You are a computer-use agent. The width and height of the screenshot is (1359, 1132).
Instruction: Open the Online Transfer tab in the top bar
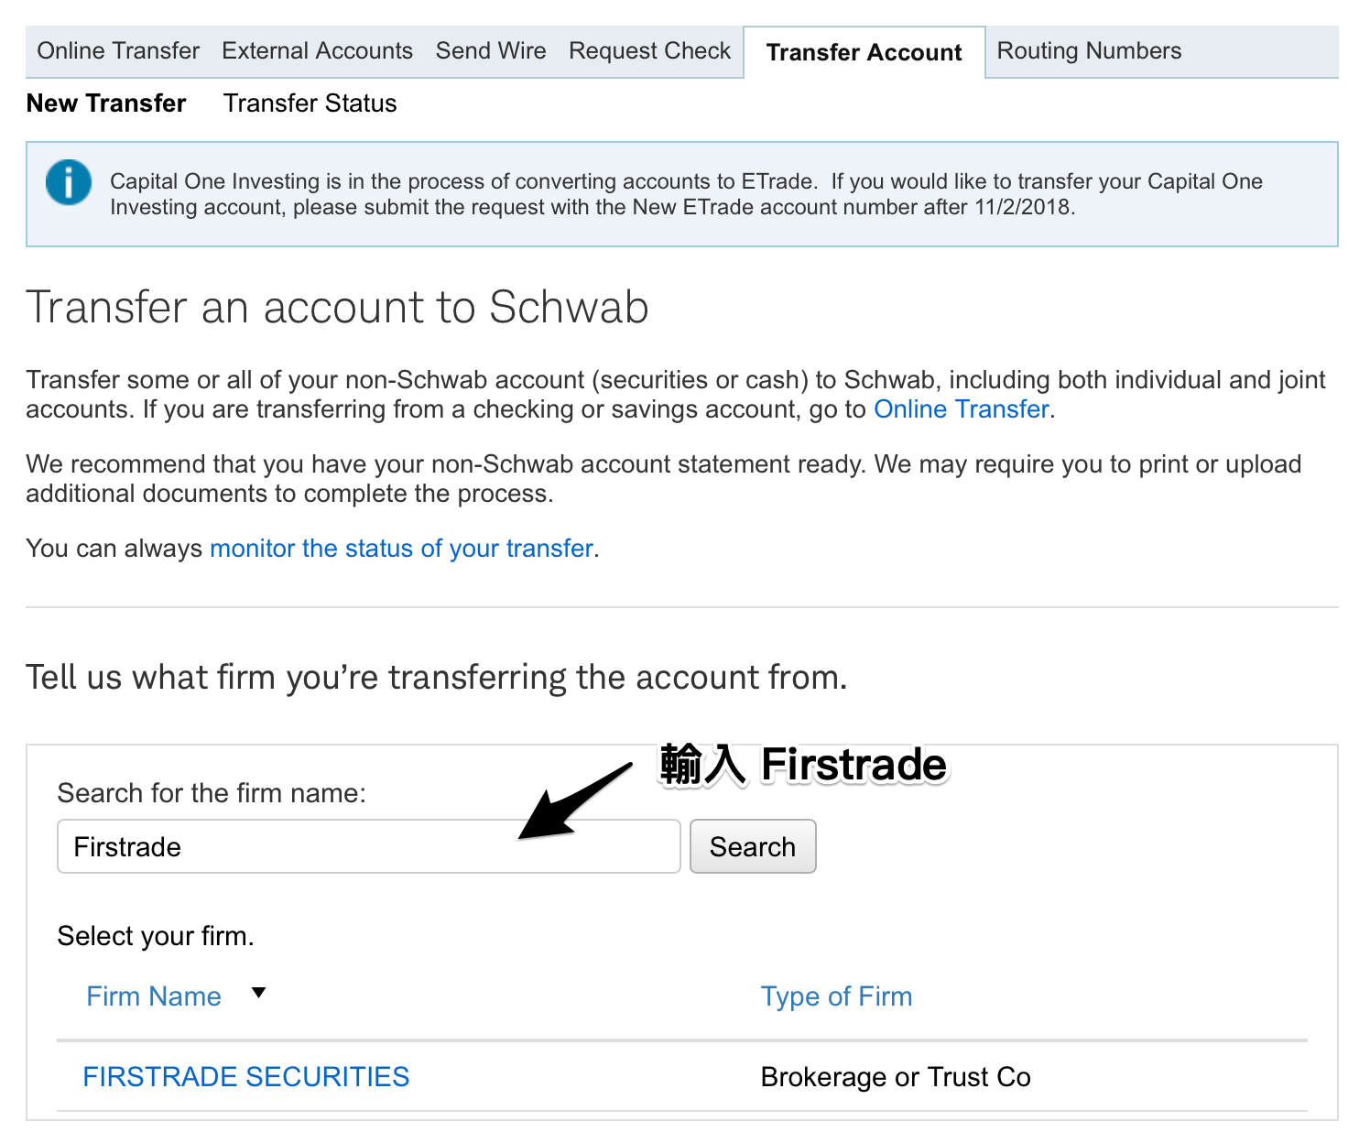click(118, 51)
